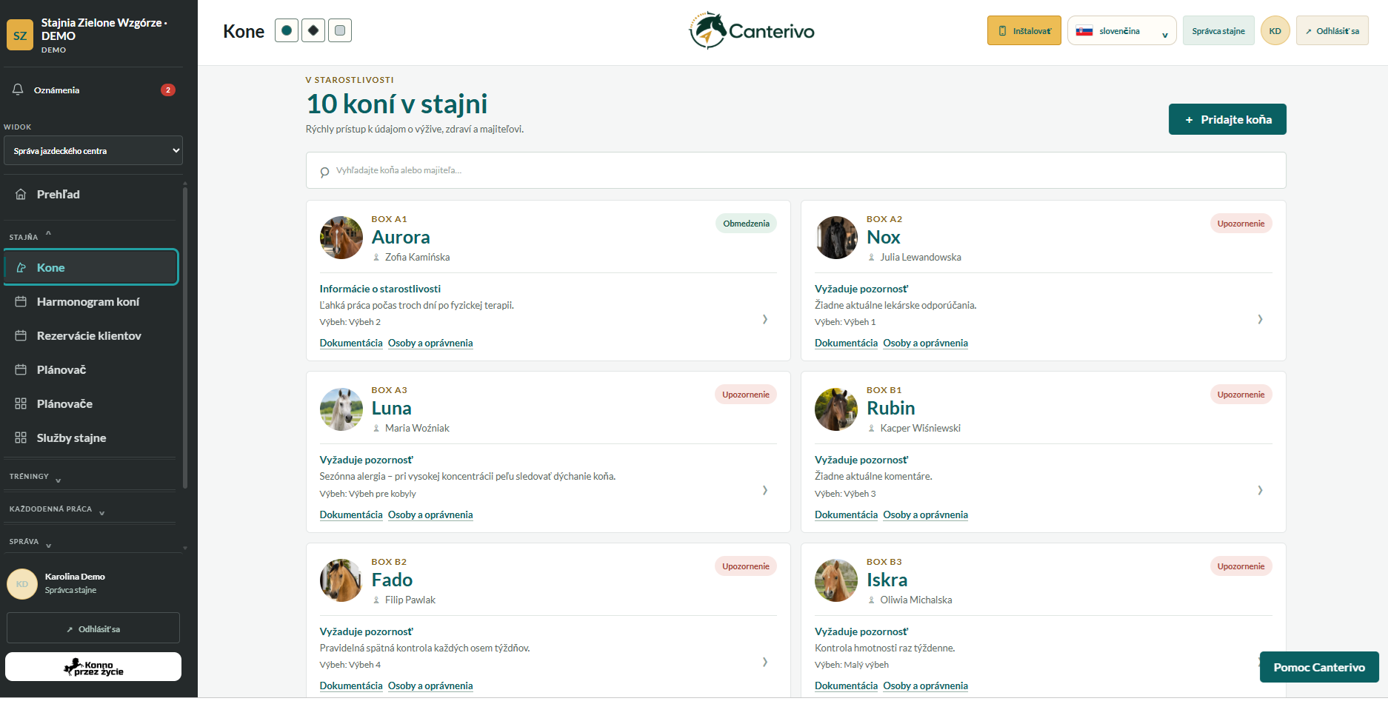Click the Inštalovať button
The width and height of the screenshot is (1388, 704).
[1024, 31]
